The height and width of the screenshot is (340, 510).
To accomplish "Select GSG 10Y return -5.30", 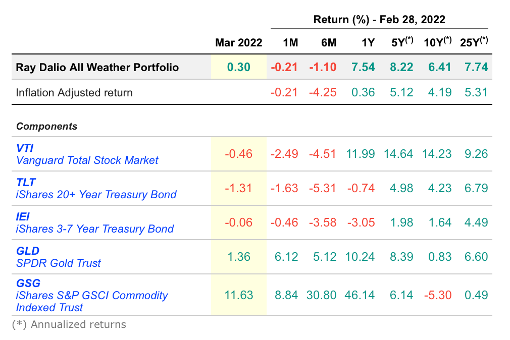I will tap(438, 295).
